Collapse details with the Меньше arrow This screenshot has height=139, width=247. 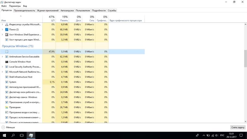tap(3, 127)
